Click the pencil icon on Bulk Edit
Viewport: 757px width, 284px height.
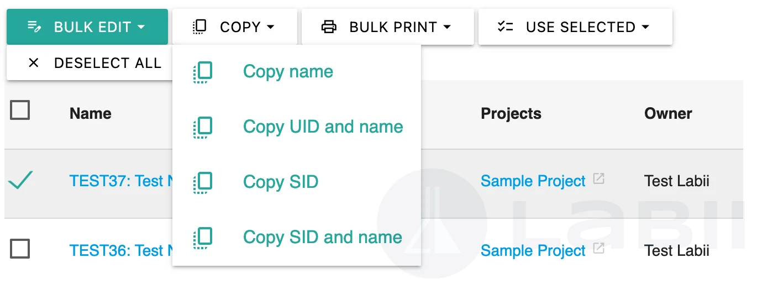coord(34,27)
